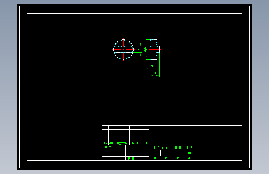269x174 pixels.
Task: Select the 处数 column header
Action: 111,143
